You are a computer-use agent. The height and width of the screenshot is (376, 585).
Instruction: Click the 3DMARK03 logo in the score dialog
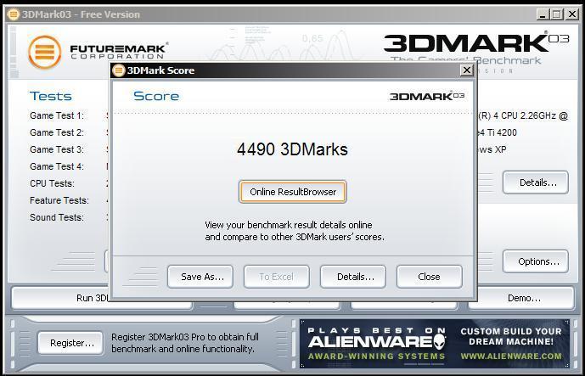pos(427,96)
